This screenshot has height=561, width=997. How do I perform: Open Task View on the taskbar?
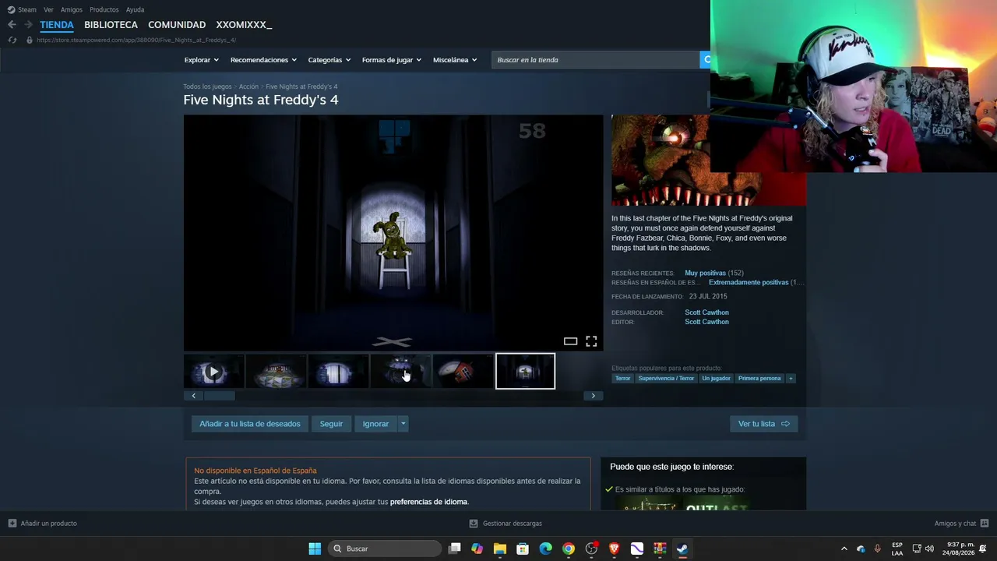(x=455, y=549)
